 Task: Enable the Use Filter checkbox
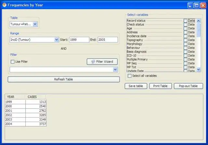click(12, 62)
